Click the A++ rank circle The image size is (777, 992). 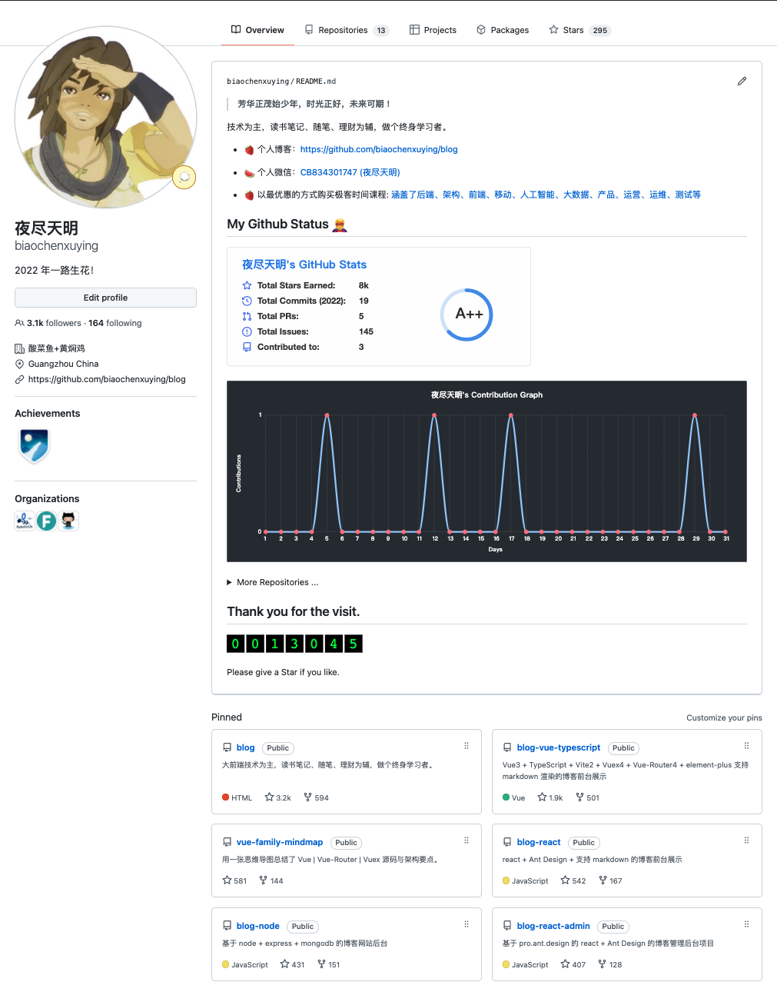pyautogui.click(x=467, y=315)
